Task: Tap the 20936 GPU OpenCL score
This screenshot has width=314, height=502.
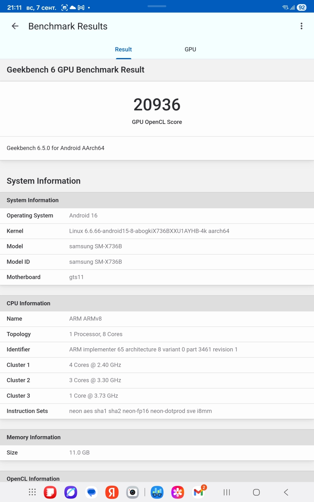Action: (x=157, y=105)
